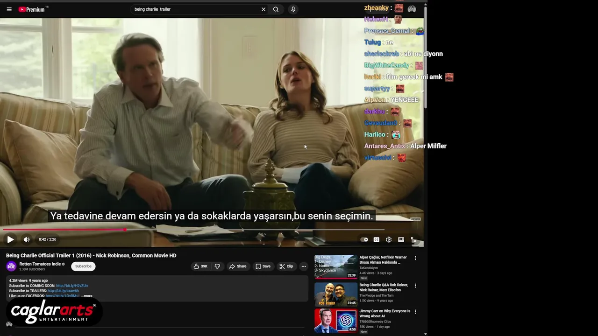This screenshot has width=598, height=336.
Task: Open Jimmy Carr AI video thumbnail
Action: click(336, 321)
